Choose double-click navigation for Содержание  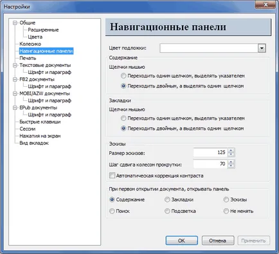123,86
